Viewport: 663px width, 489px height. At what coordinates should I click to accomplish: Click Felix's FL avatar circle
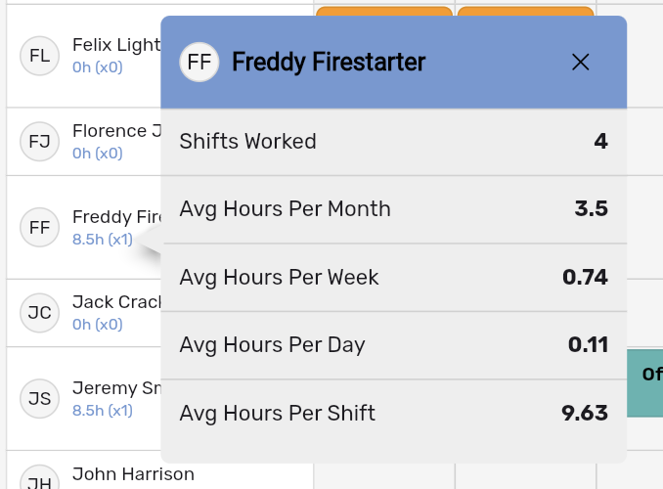pyautogui.click(x=39, y=56)
